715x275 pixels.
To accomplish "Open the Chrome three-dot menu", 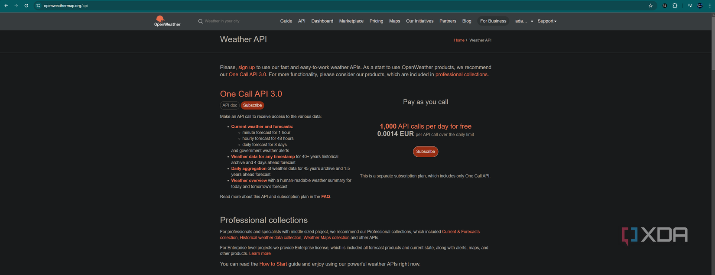I will click(710, 6).
